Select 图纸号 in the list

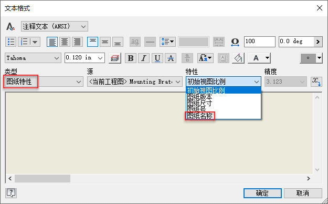(224, 109)
